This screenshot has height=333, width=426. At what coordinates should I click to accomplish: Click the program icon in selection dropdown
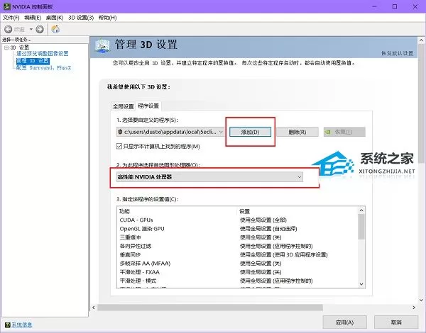point(120,132)
